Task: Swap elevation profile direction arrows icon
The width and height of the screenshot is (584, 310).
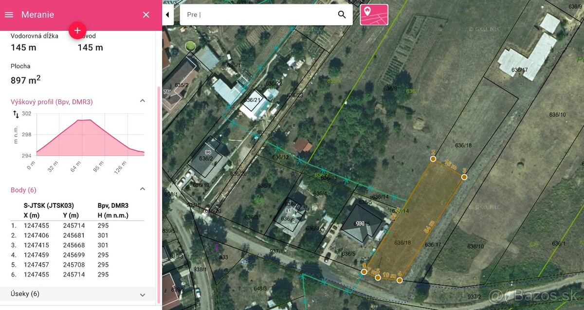Action: tap(16, 114)
